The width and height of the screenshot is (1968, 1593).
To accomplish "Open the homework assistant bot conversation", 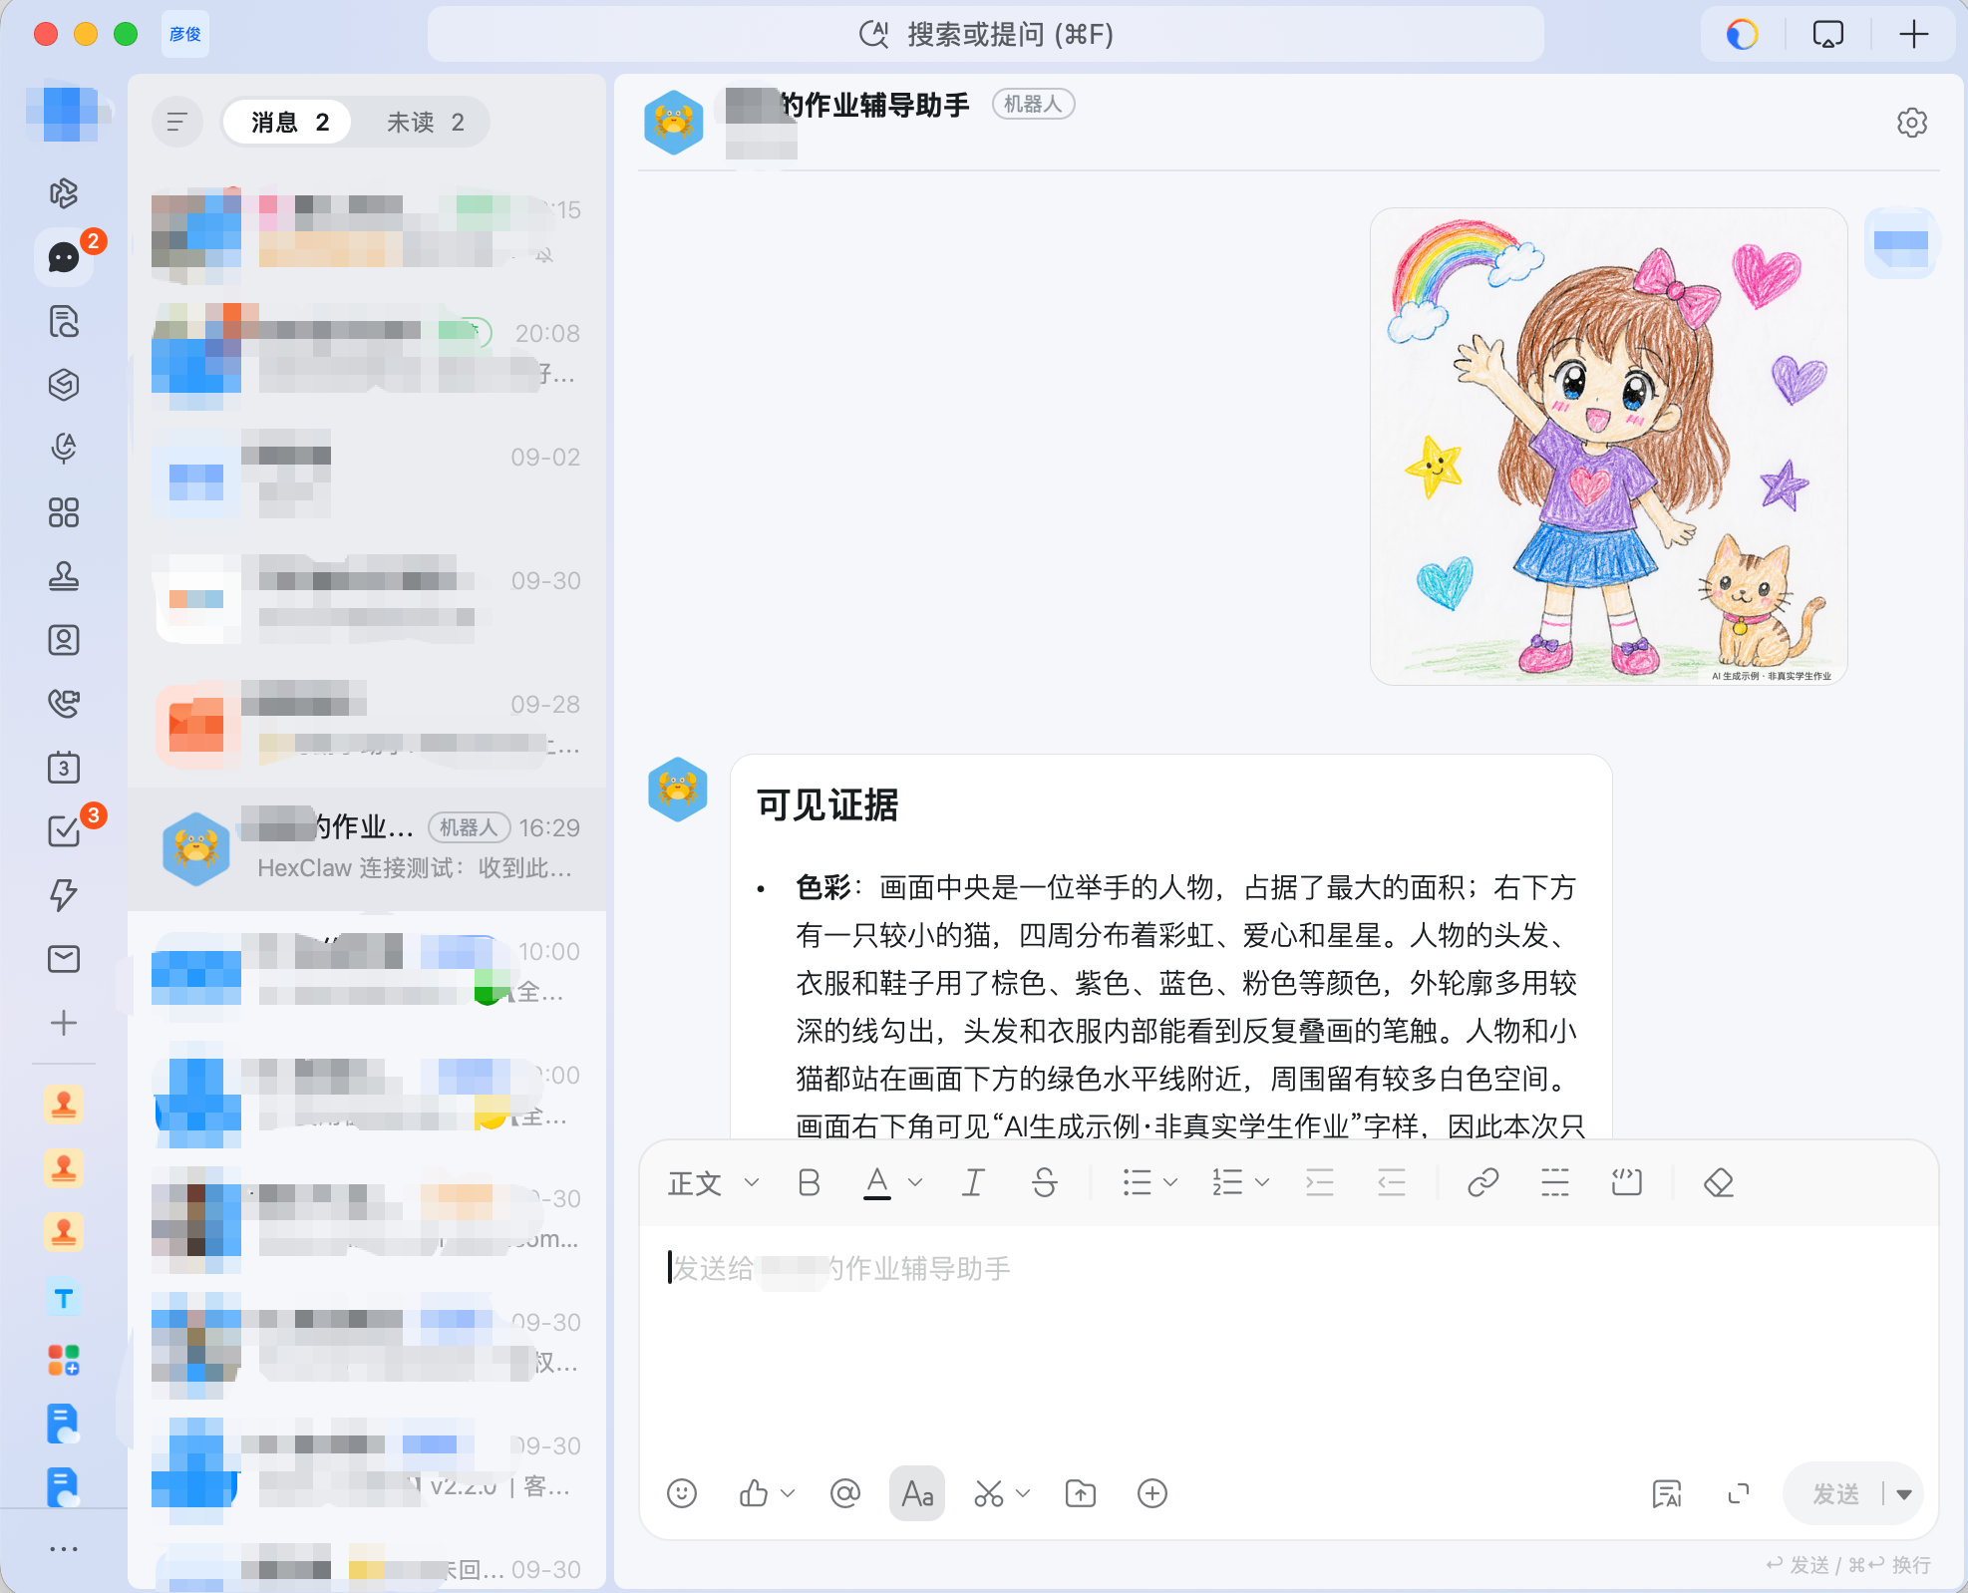I will click(367, 848).
